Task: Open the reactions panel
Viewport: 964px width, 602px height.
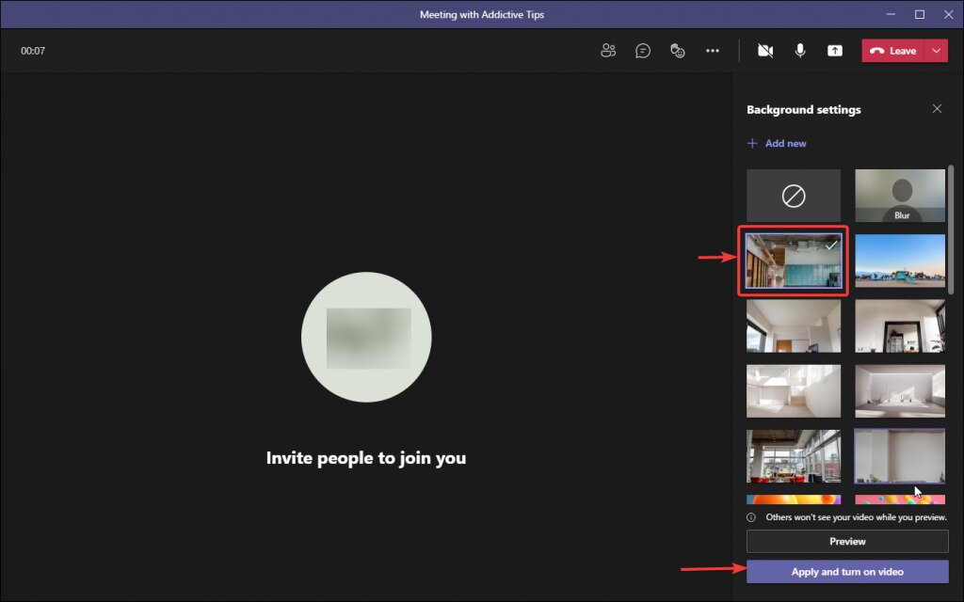Action: click(678, 50)
